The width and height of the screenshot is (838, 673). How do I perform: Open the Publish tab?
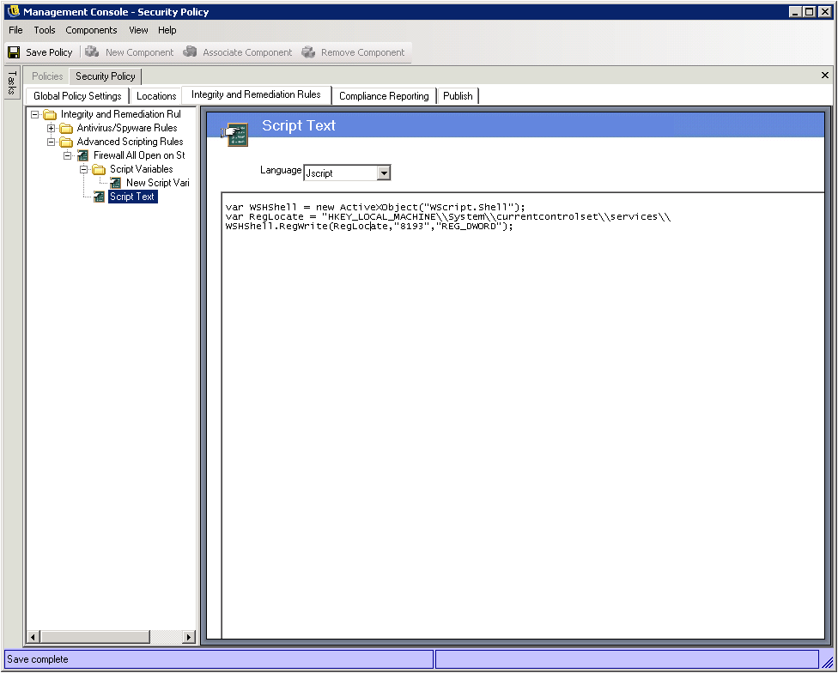pos(458,96)
